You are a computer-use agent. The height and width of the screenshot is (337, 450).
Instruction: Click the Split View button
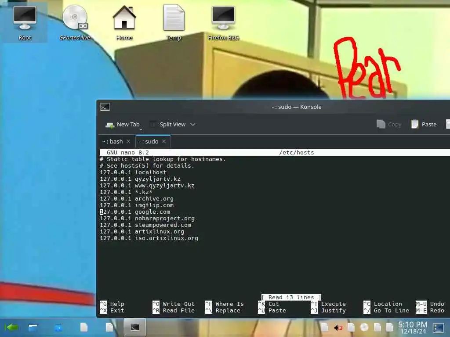pos(168,124)
